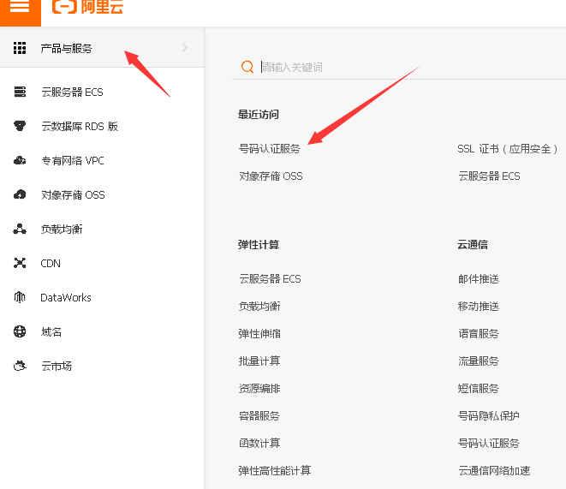566x489 pixels.
Task: Open 号码隐私保护 service link
Action: point(489,416)
